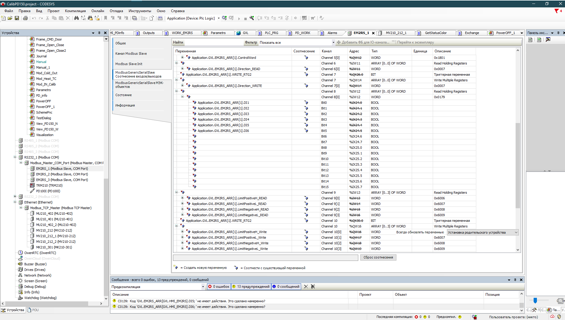Expand the ControlWord variable row

point(182,58)
